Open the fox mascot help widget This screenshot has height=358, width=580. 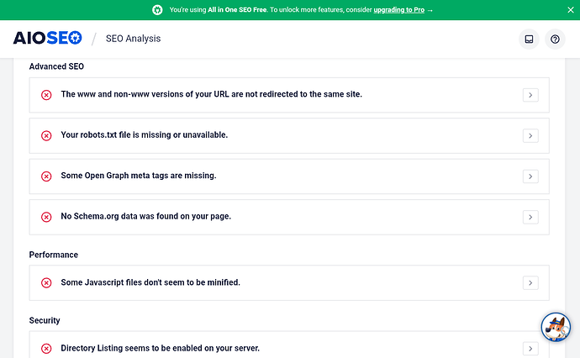556,327
